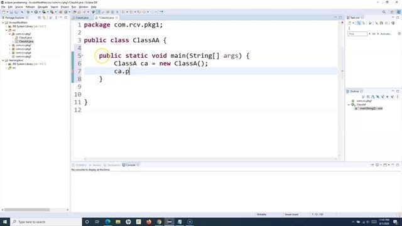Click the Search flashlight toolbar icon
This screenshot has height=226, width=402.
point(84,12)
